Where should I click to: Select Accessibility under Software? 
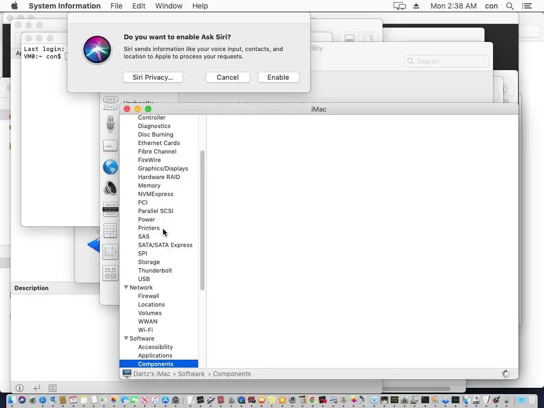(x=156, y=347)
